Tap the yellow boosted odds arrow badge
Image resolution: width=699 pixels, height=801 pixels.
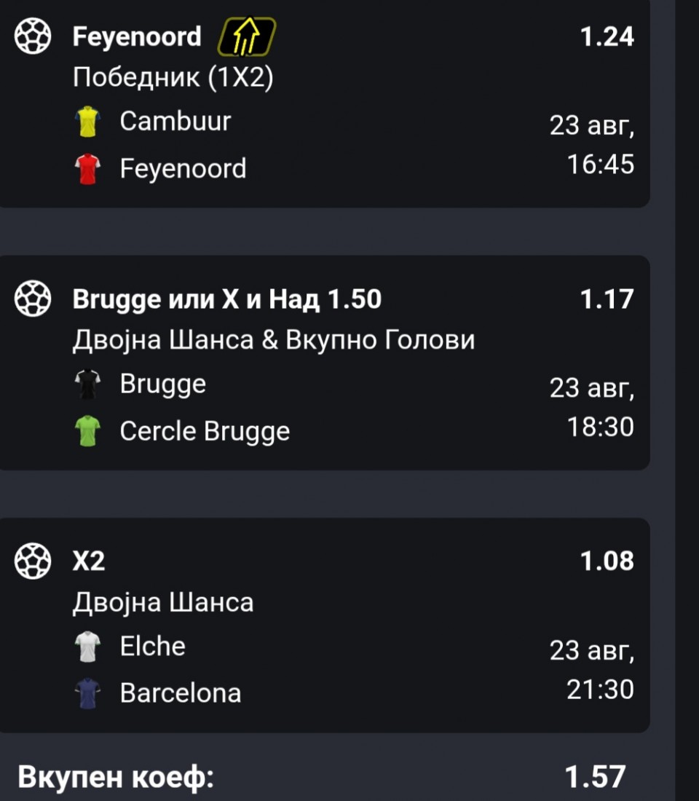pyautogui.click(x=247, y=36)
